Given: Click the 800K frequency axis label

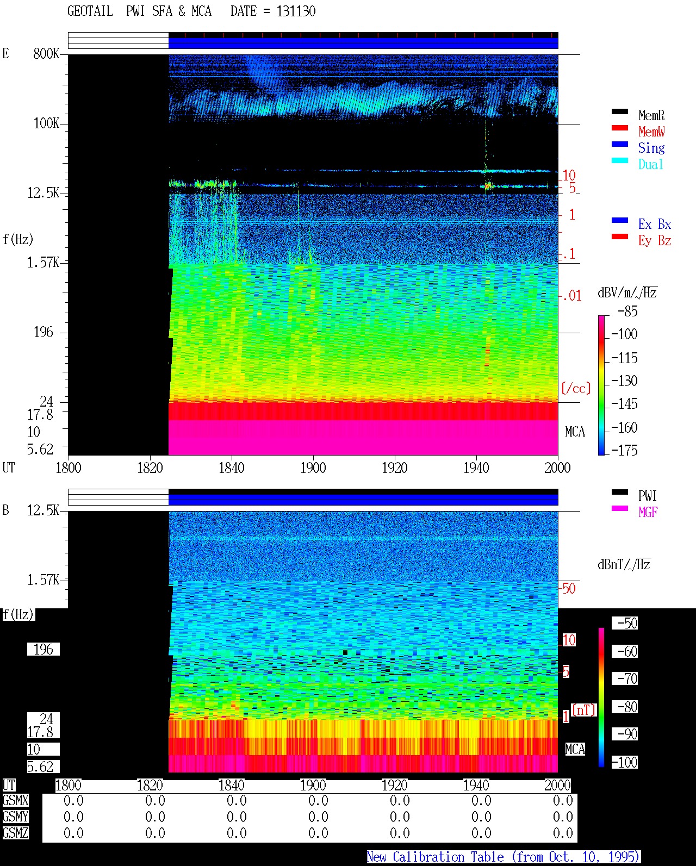Looking at the screenshot, I should click(x=46, y=54).
